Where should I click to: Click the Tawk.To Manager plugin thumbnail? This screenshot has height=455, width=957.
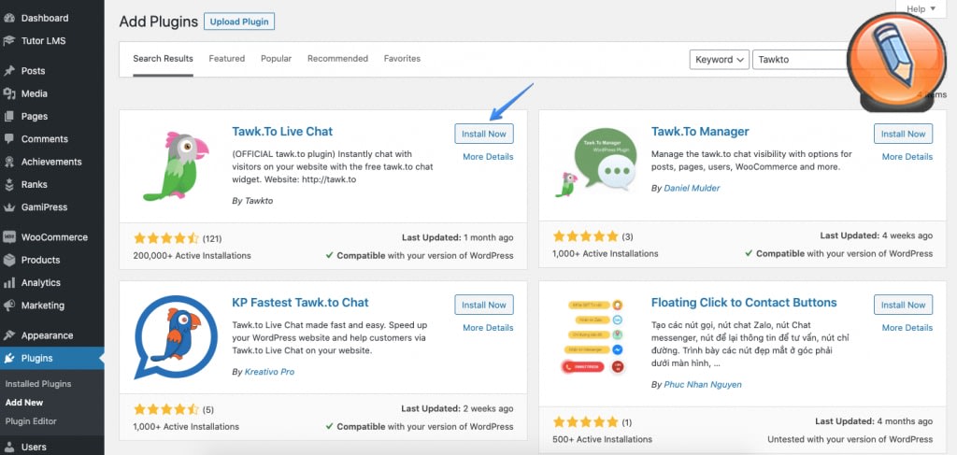click(595, 163)
